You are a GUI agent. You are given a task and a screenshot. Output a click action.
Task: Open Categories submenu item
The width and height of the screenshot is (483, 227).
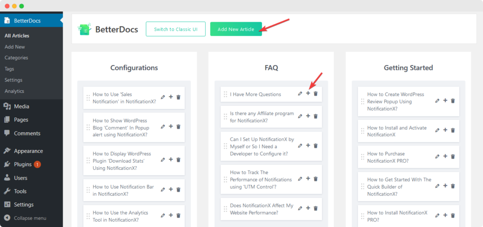[17, 58]
